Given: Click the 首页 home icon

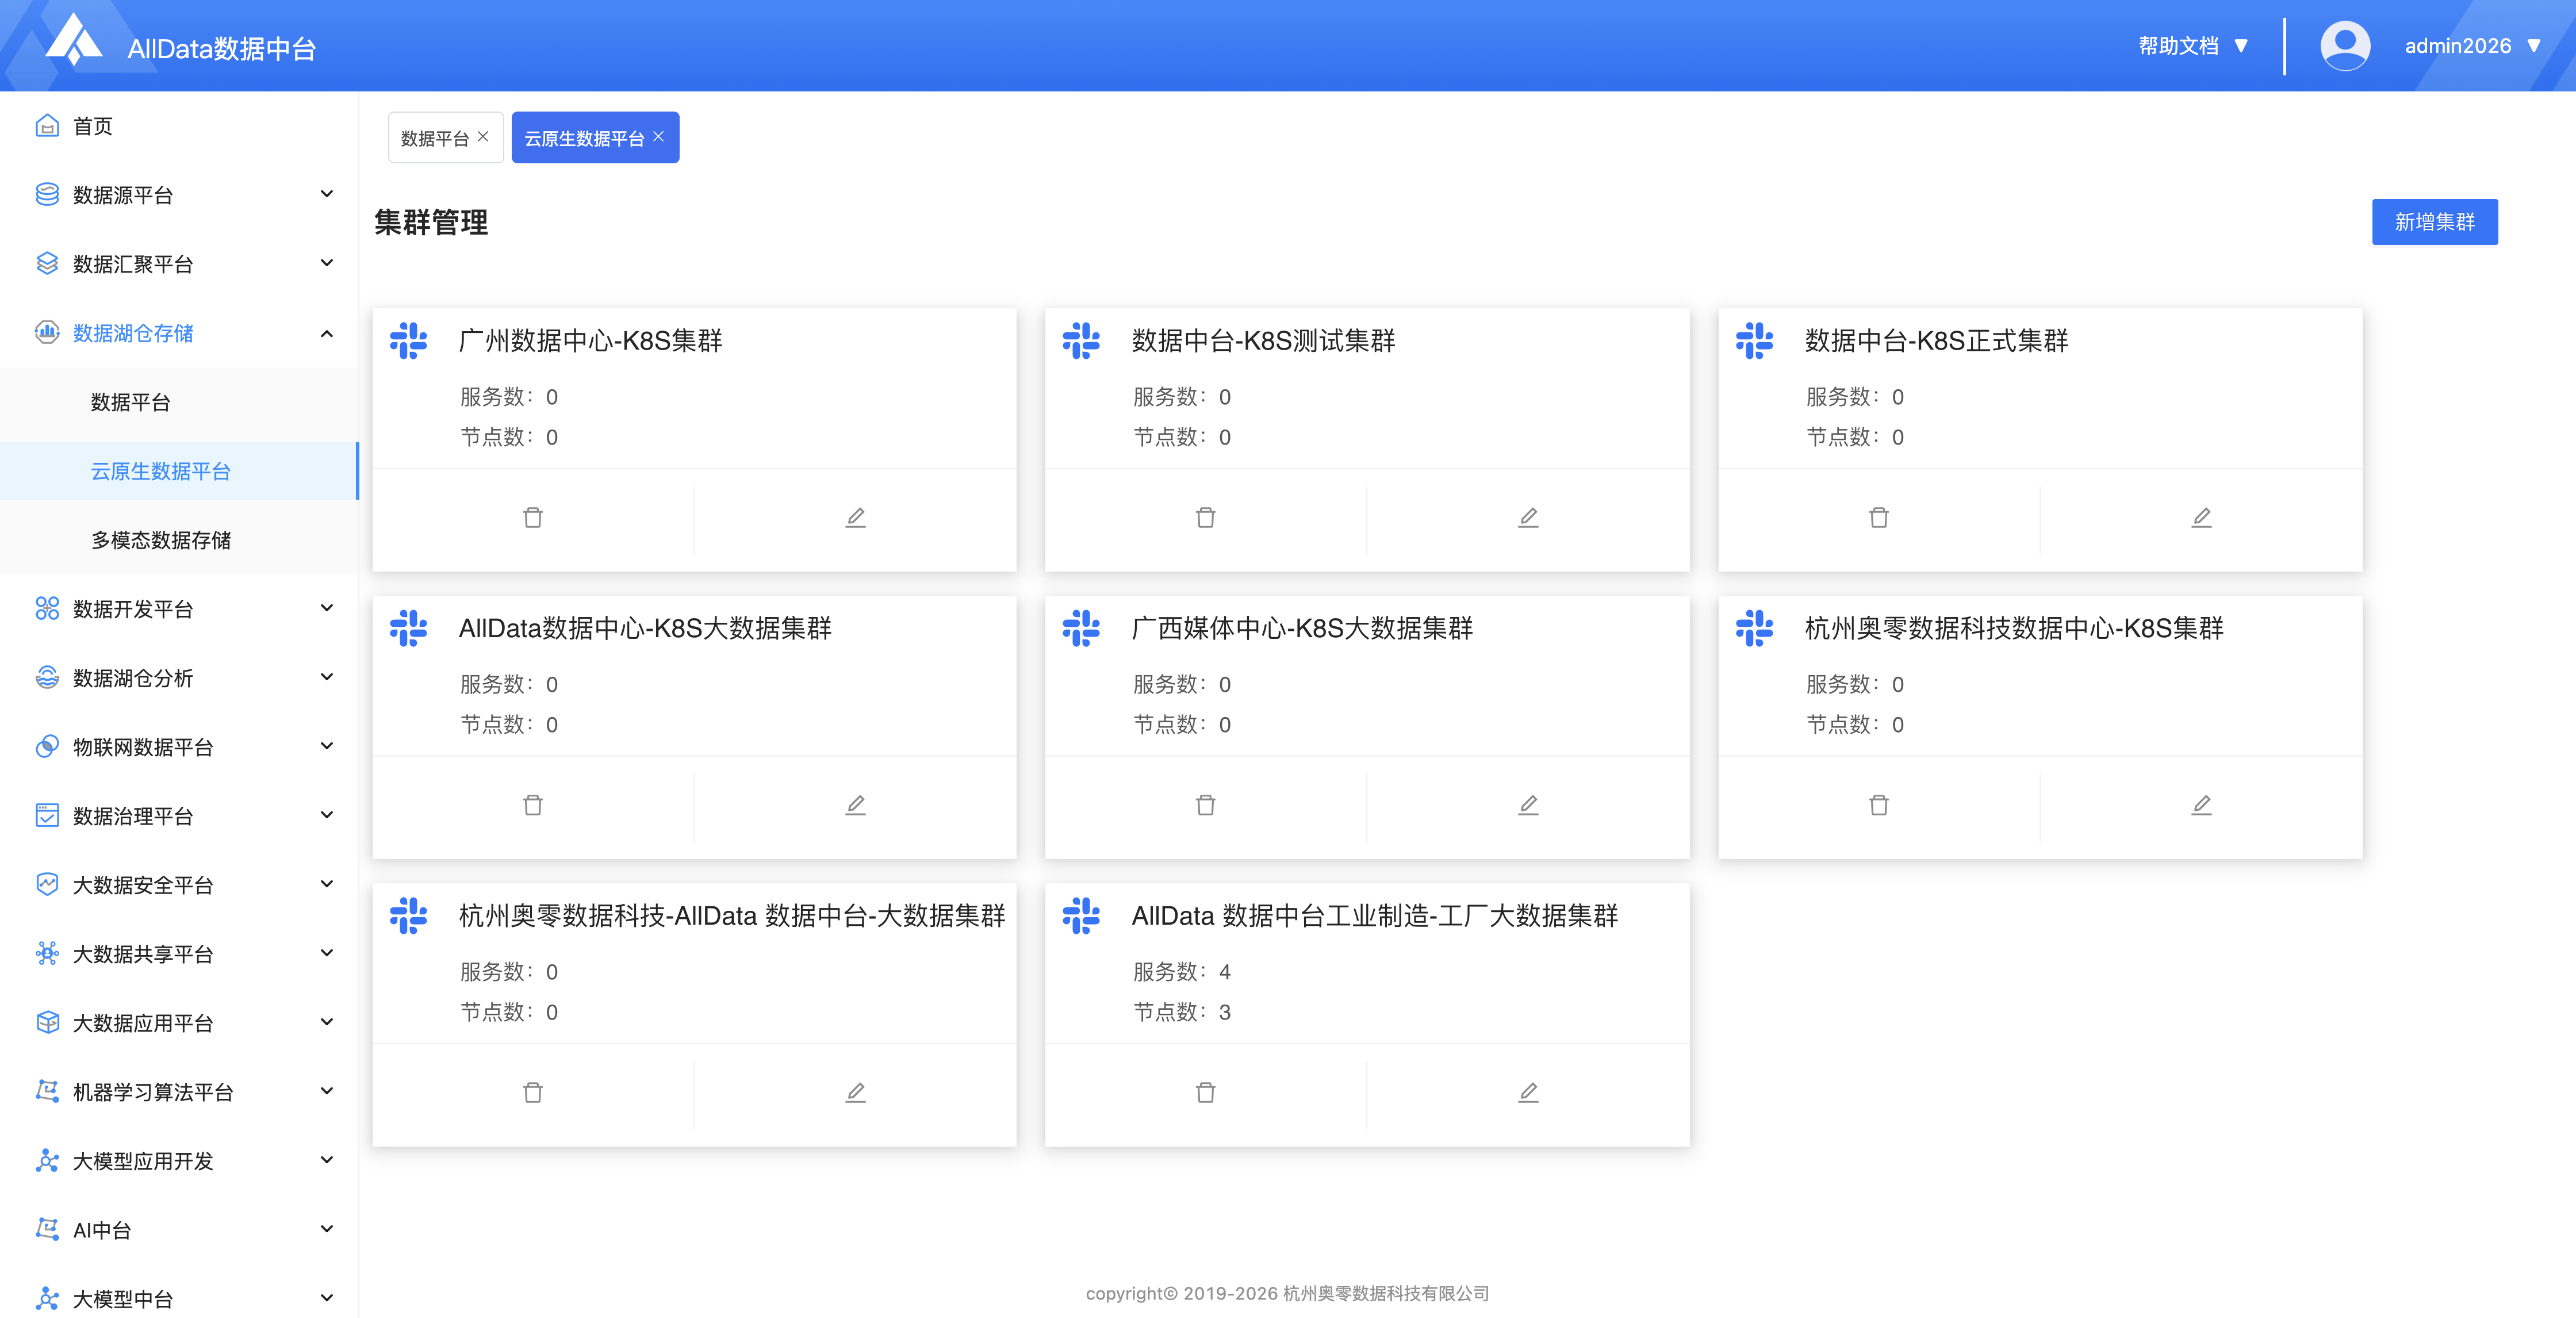Looking at the screenshot, I should click(x=47, y=126).
